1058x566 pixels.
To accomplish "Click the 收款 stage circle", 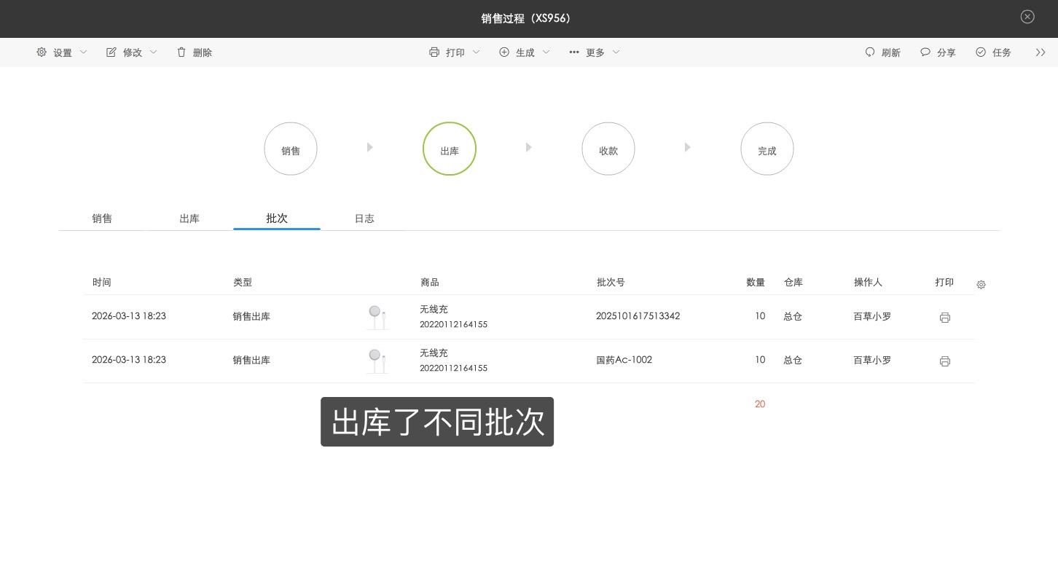I will [x=608, y=149].
